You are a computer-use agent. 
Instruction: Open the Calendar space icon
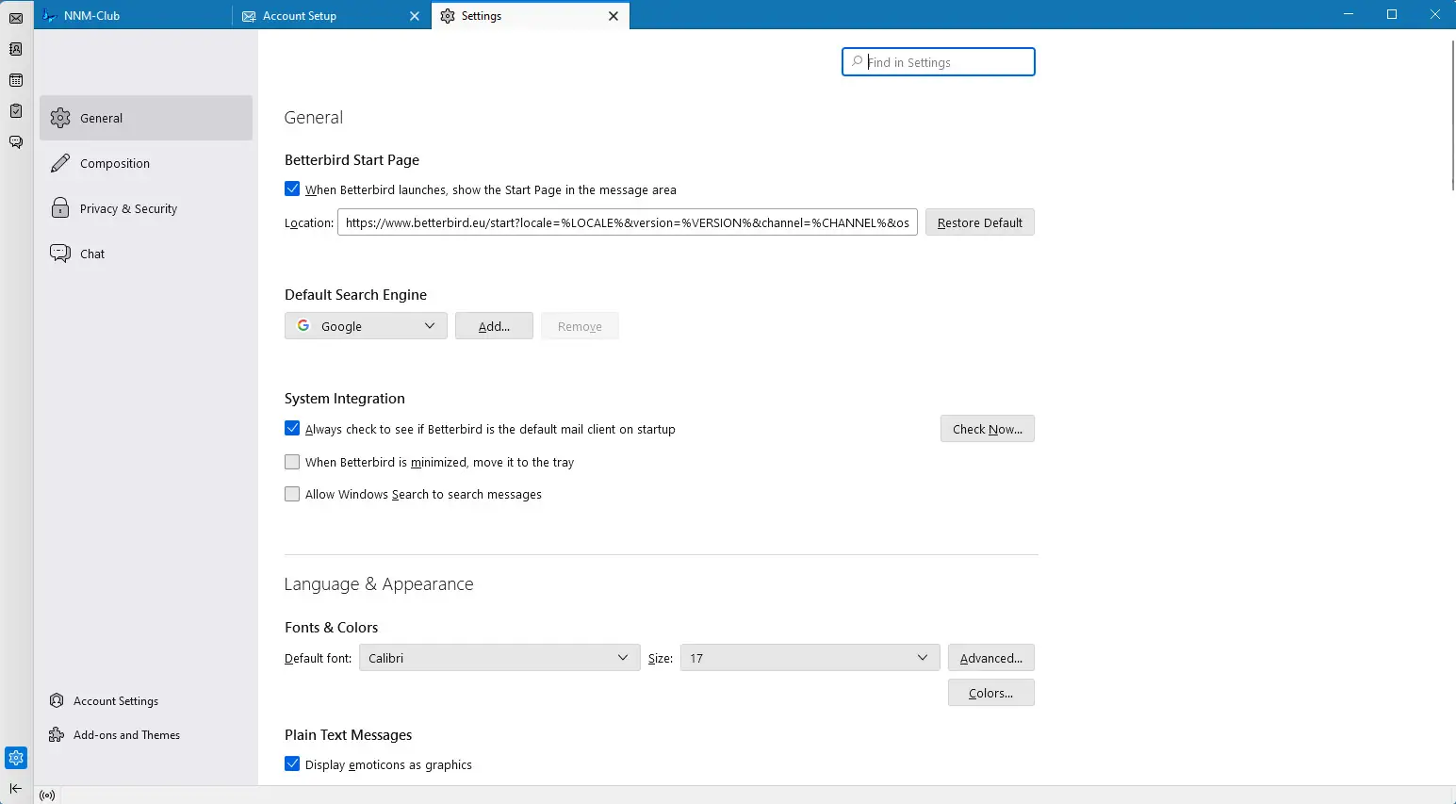(x=16, y=80)
